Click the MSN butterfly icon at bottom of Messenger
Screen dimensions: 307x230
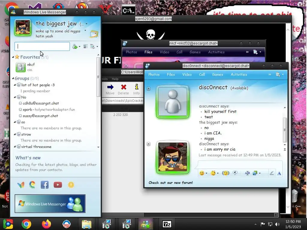pos(21,185)
